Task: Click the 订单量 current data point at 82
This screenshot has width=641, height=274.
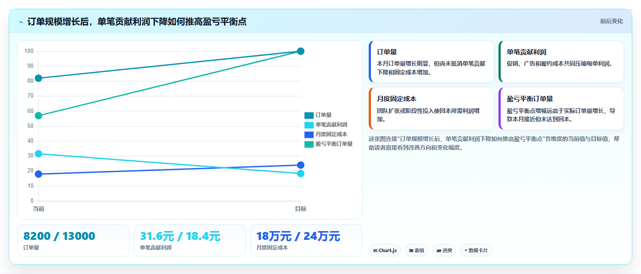Action: pyautogui.click(x=39, y=78)
